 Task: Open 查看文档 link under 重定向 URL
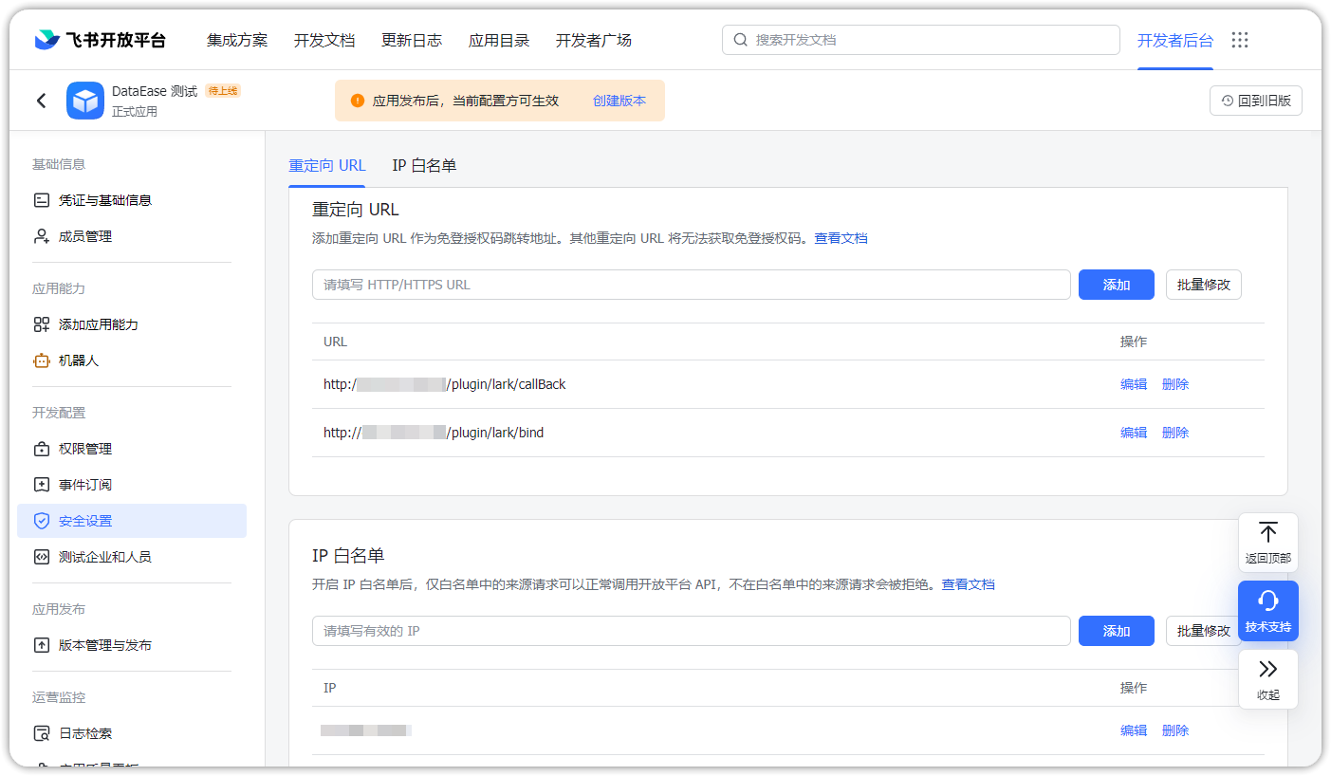841,238
